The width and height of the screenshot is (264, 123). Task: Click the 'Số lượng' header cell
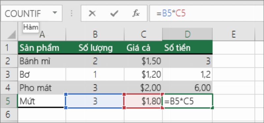point(95,47)
